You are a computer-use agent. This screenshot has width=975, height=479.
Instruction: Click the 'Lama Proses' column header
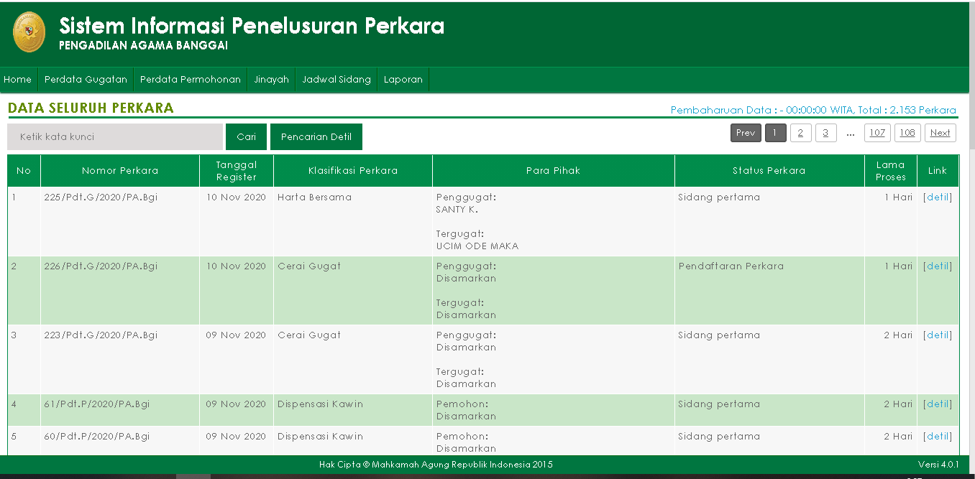pos(891,171)
